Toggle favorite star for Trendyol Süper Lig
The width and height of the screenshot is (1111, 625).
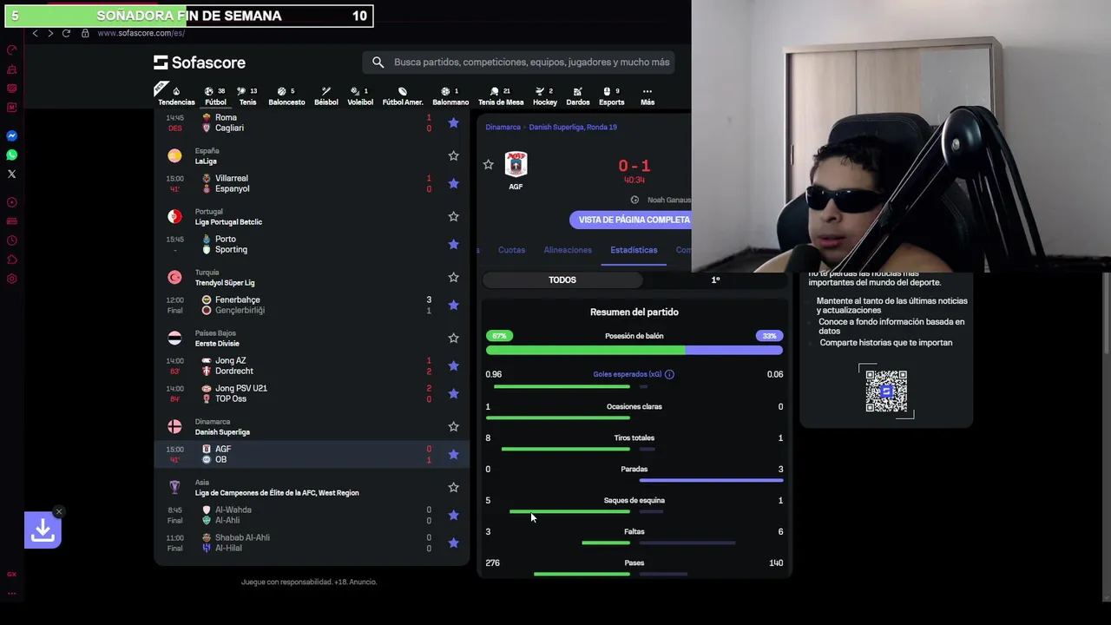453,277
